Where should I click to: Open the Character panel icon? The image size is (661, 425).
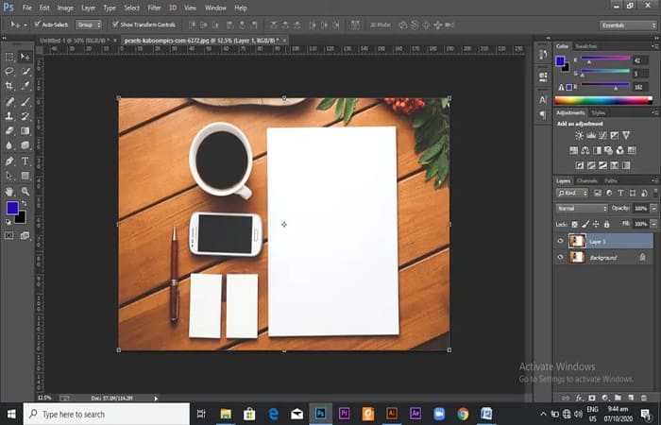coord(543,100)
